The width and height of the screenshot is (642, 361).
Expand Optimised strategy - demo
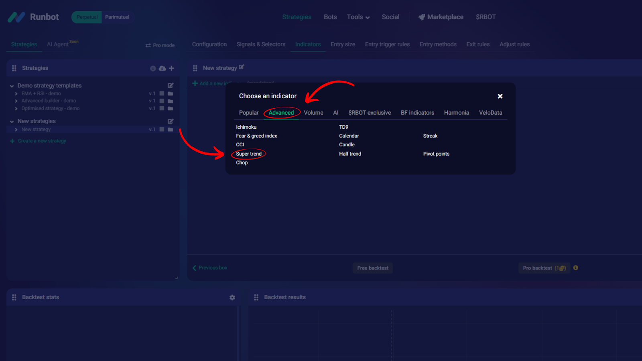pos(16,108)
